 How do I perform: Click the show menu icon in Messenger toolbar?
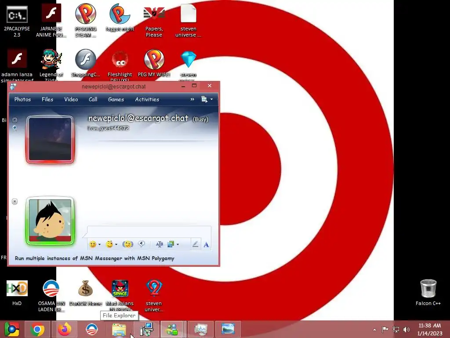(x=204, y=99)
